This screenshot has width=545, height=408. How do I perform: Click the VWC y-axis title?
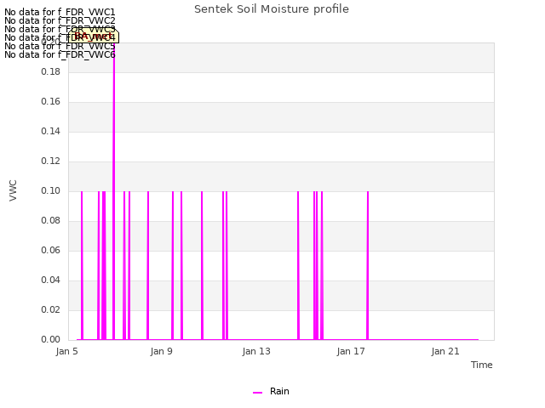[13, 190]
